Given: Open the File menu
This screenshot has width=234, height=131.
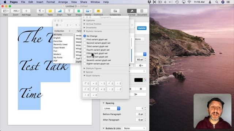Looking at the screenshot, I should pyautogui.click(x=23, y=2).
